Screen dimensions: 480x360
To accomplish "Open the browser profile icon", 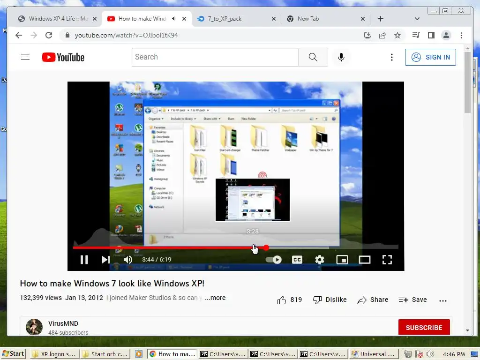I will 446,35.
